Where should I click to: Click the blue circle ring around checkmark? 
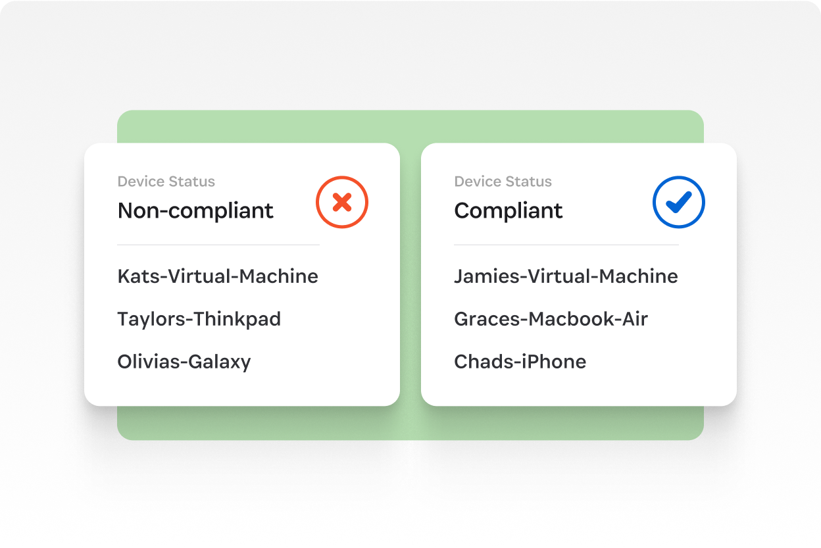click(x=679, y=177)
